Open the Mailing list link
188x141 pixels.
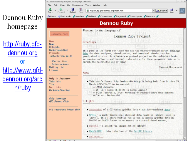57,67
